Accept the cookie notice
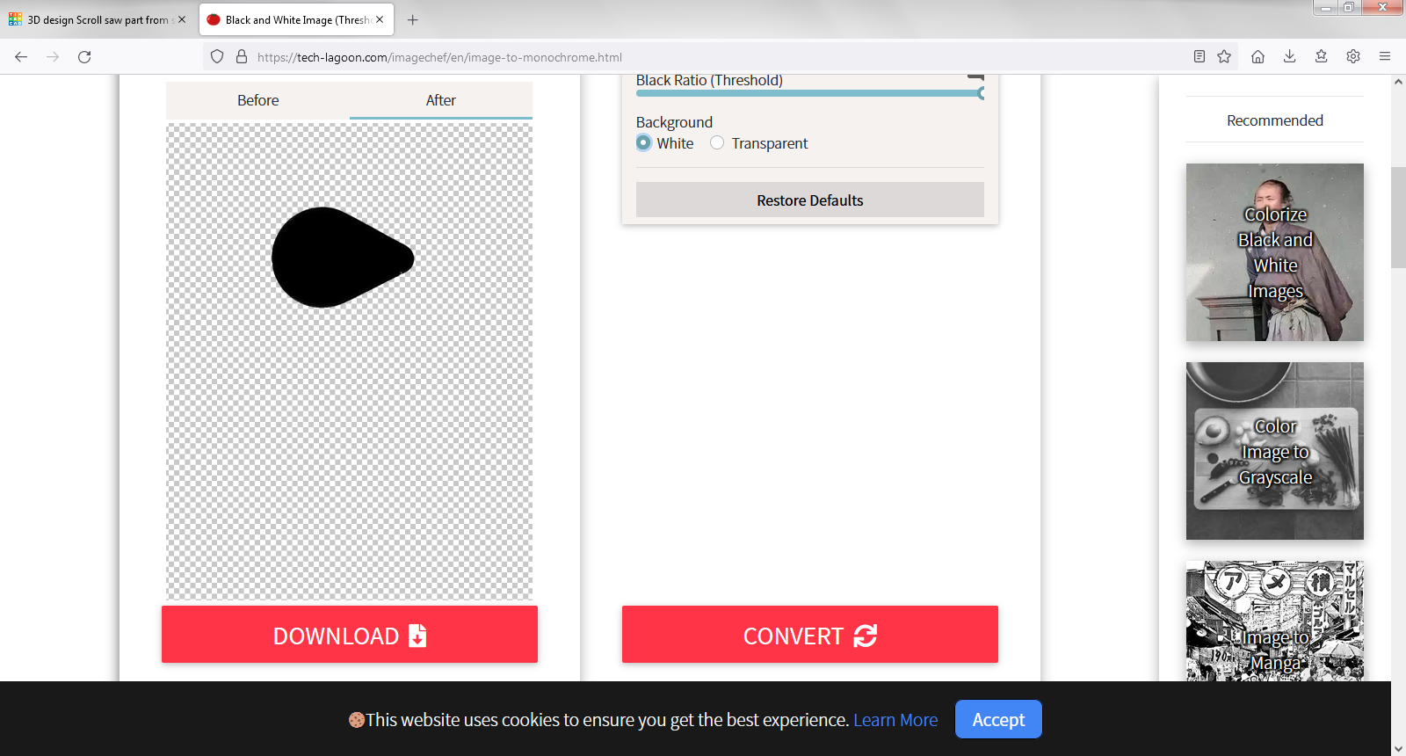 998,720
